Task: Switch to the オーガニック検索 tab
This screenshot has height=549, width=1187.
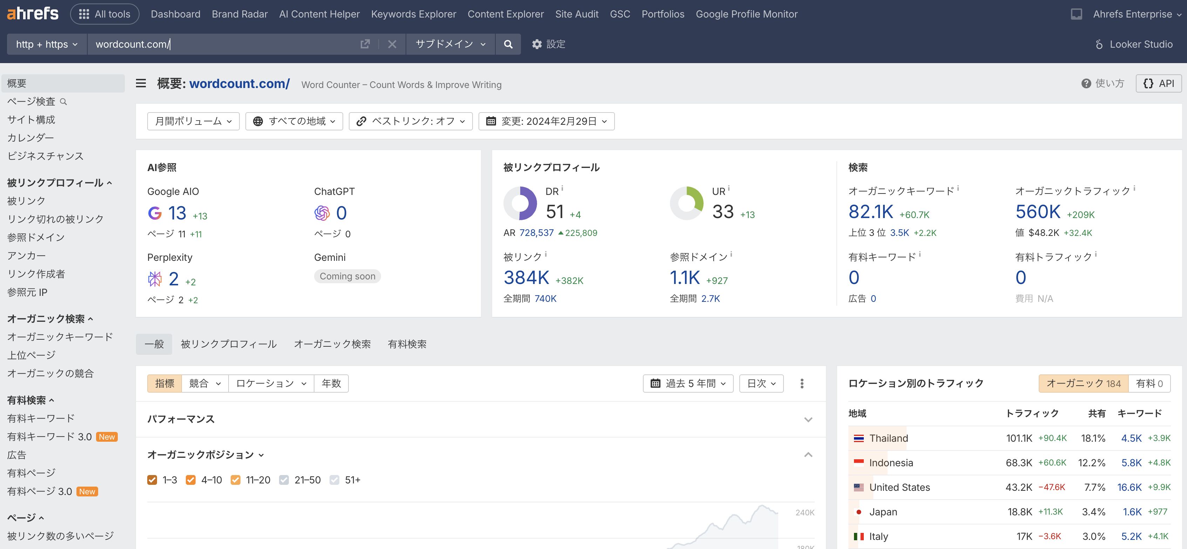Action: coord(332,344)
